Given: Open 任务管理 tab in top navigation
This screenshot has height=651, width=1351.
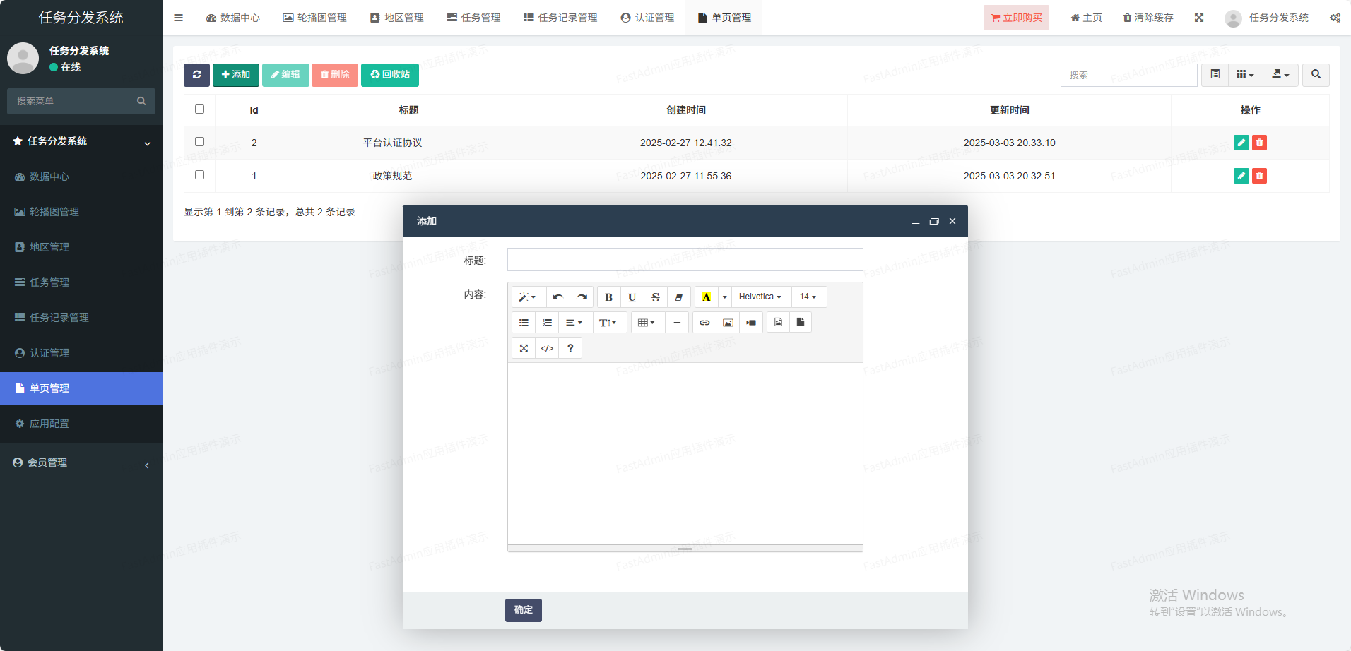Looking at the screenshot, I should tap(473, 18).
